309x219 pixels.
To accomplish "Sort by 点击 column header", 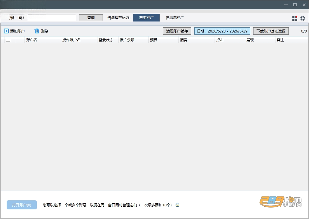I will [230, 40].
